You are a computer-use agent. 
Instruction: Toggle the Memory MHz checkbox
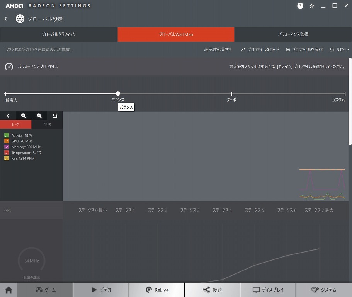6,147
